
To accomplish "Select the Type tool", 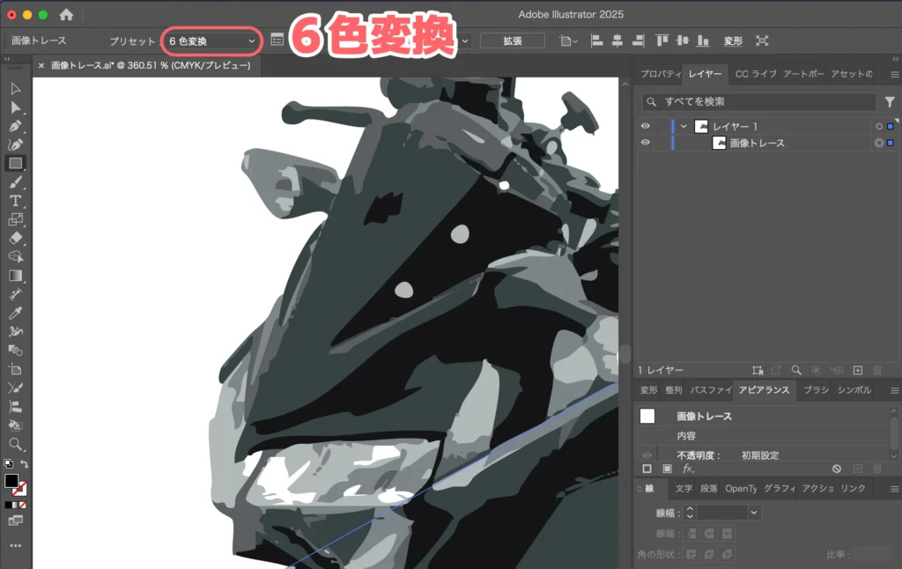I will (x=14, y=201).
